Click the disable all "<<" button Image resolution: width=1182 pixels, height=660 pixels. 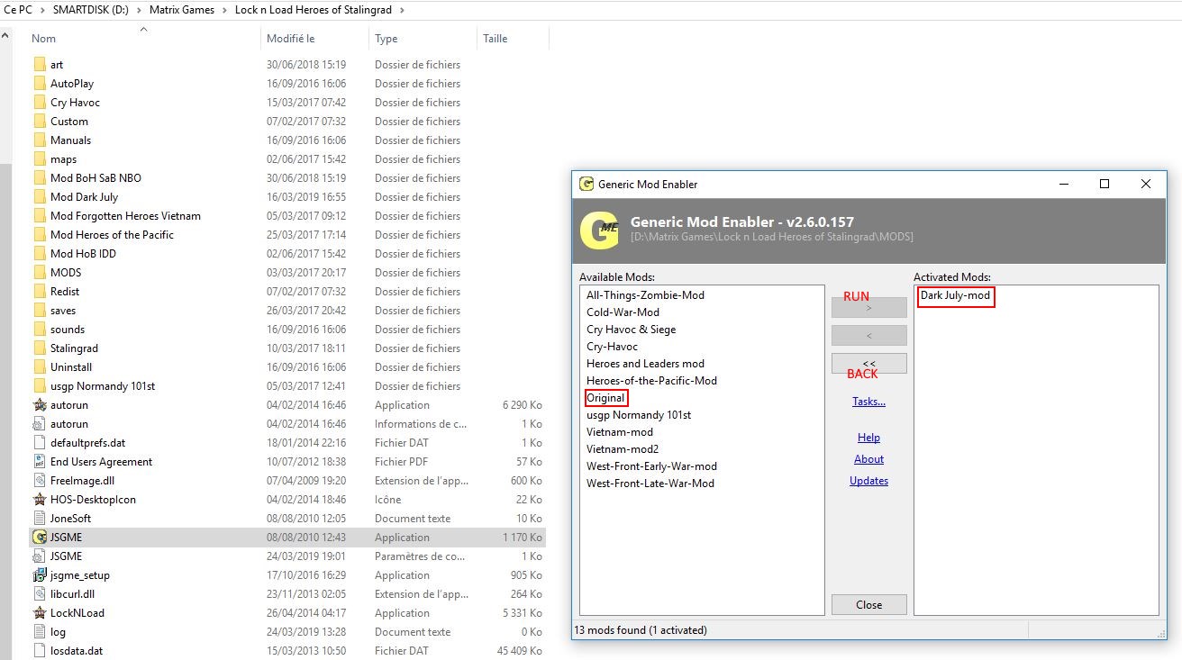(x=868, y=363)
